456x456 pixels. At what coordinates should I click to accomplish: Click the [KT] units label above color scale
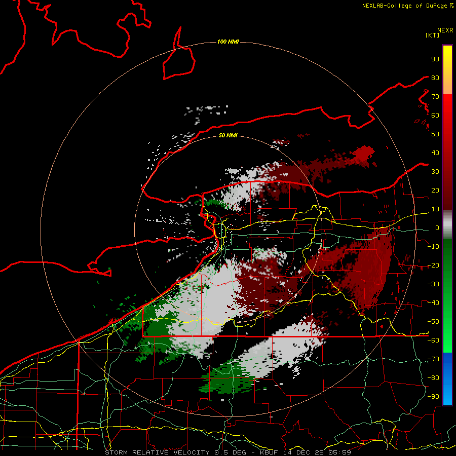click(433, 35)
